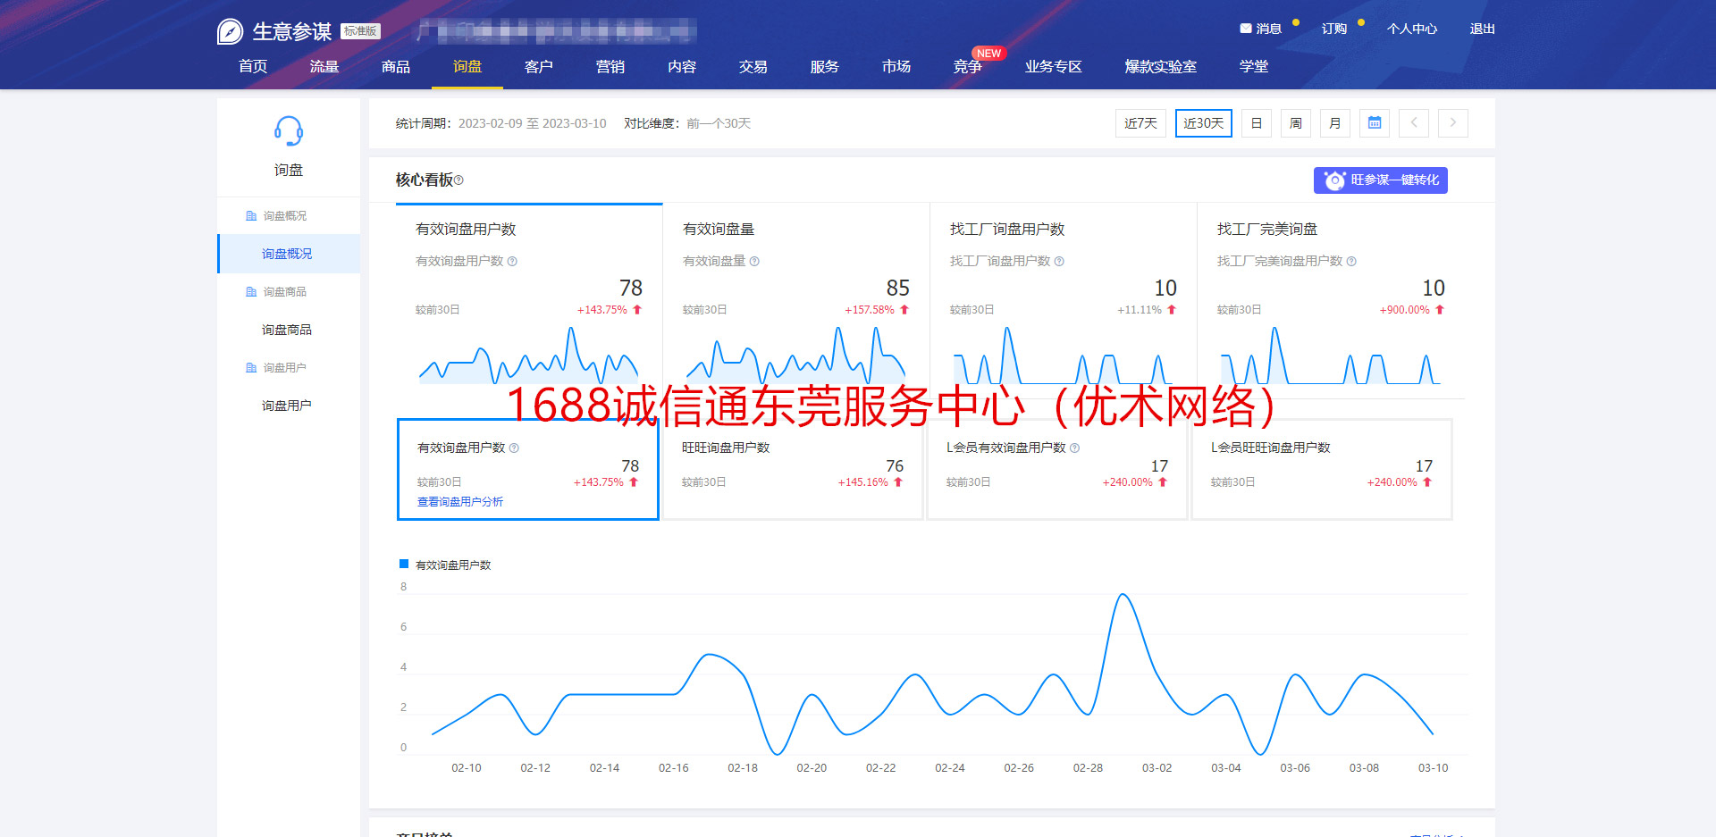The width and height of the screenshot is (1716, 837).
Task: Select the 周 period option
Action: (x=1295, y=123)
